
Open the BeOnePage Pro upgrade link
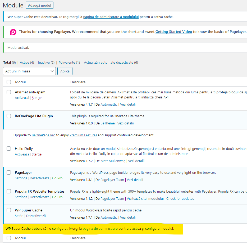pos(43,135)
